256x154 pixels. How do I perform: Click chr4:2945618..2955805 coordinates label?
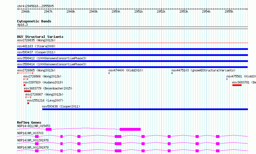point(35,6)
